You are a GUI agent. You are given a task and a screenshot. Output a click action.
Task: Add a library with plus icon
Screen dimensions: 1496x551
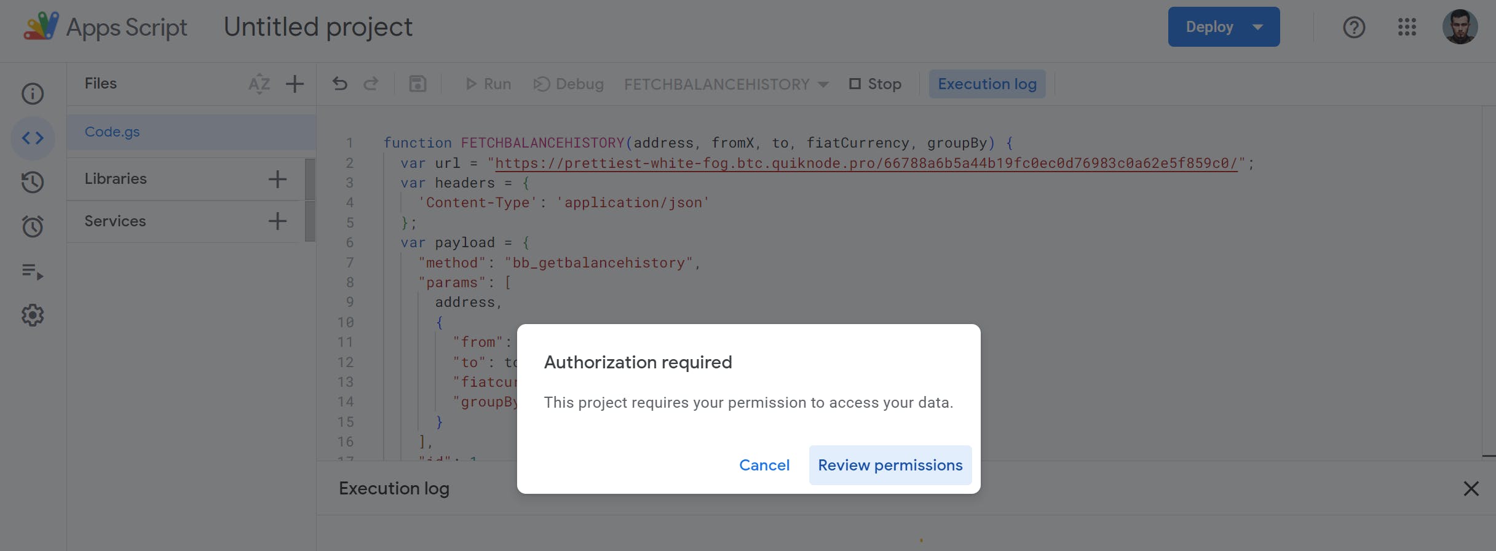pos(277,179)
